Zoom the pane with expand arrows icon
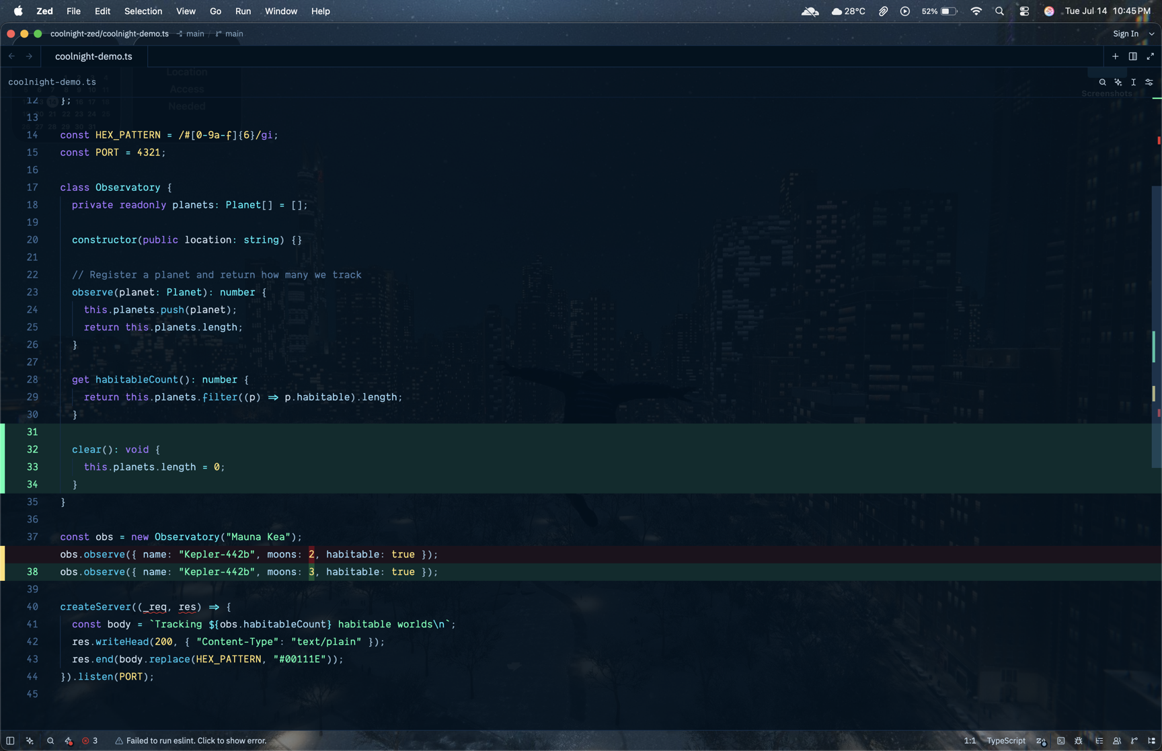This screenshot has height=751, width=1162. (1151, 56)
